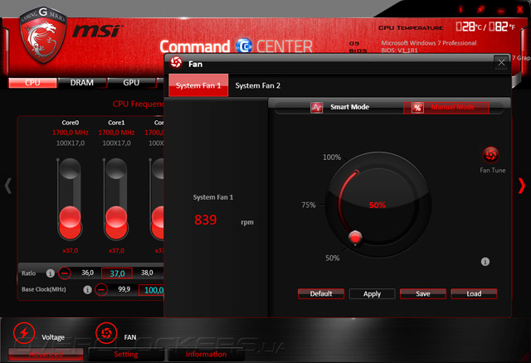Click info icon in Fan dialog
The image size is (531, 363).
point(485,262)
